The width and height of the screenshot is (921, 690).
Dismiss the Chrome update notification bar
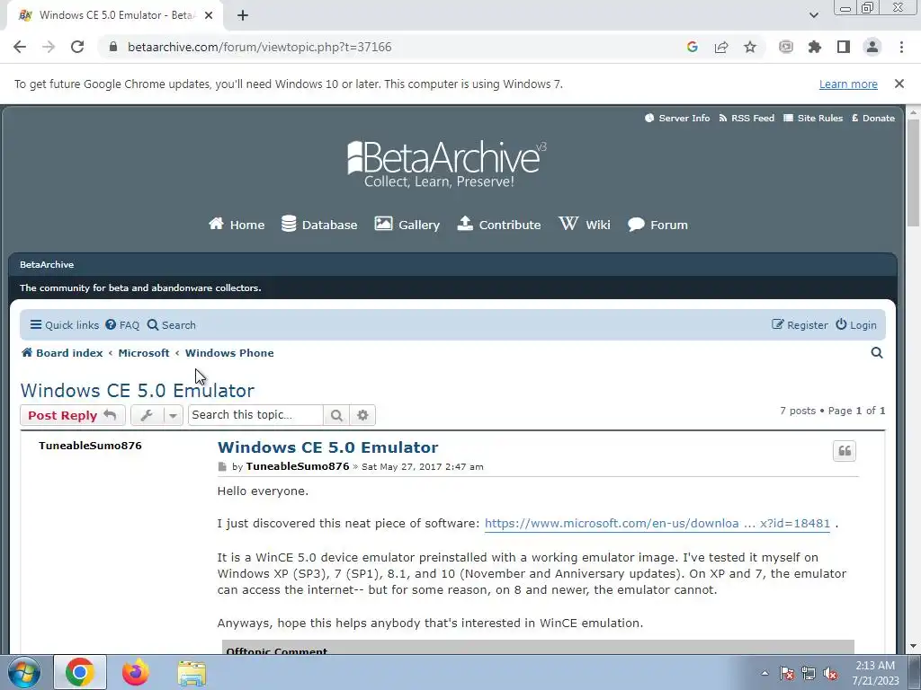899,84
